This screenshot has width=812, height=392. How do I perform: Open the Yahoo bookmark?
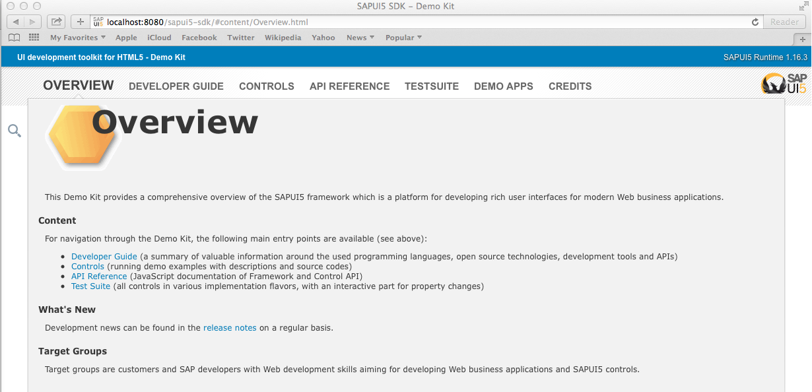click(323, 38)
